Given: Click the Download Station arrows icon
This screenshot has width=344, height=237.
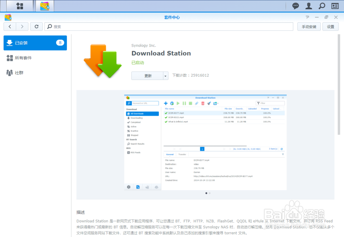Looking at the screenshot, I should 103,61.
